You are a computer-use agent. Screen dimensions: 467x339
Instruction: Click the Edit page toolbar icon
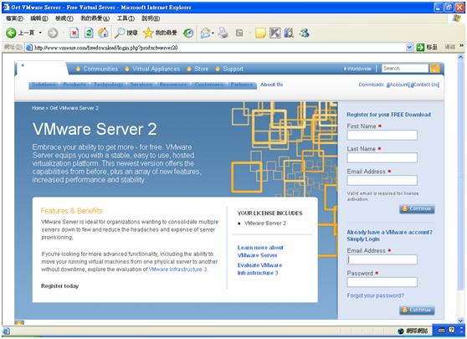239,33
